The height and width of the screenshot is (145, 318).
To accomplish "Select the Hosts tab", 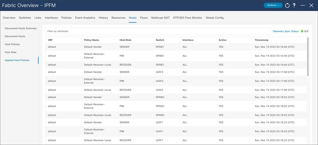I will 132,18.
